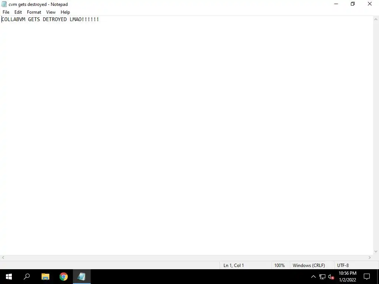Click the Ln 1, Col 1 status entry

[x=234, y=266]
